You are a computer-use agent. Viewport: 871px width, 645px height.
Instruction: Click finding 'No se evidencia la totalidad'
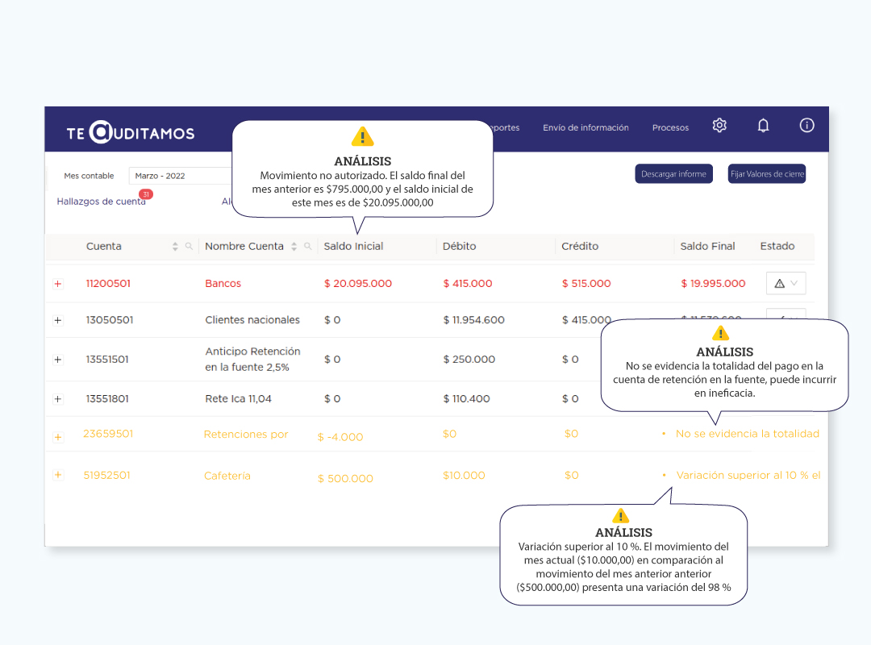click(747, 434)
